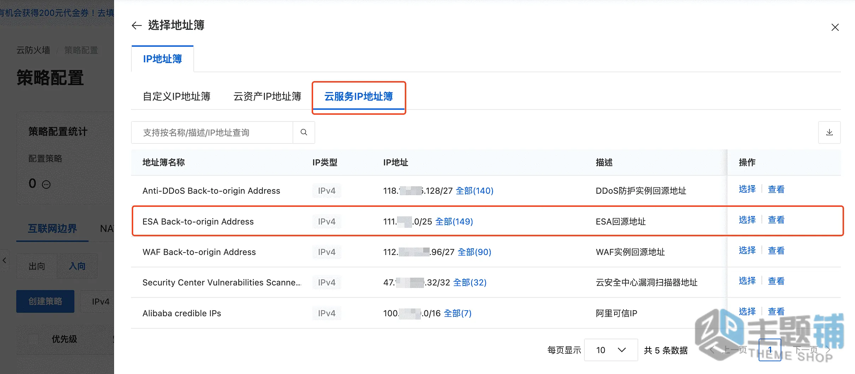This screenshot has width=855, height=374.
Task: Click IPv4 tag in Security Center row
Action: pyautogui.click(x=327, y=283)
